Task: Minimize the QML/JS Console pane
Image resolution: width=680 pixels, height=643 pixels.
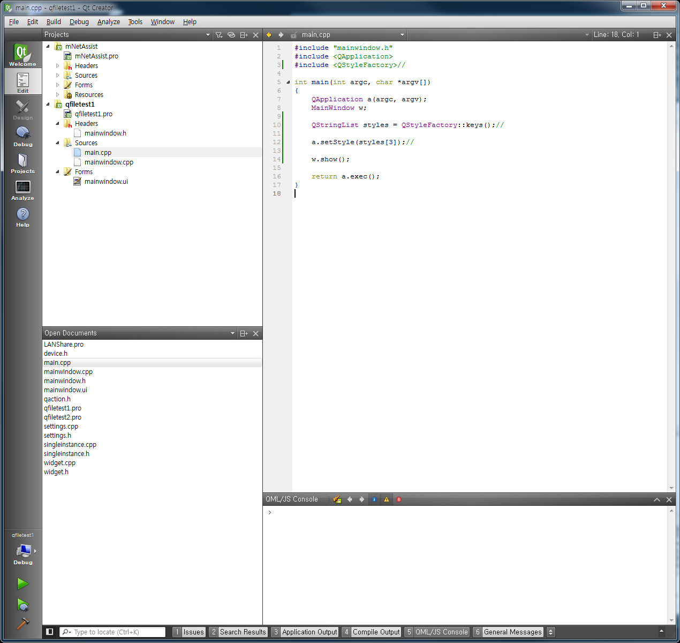Action: [657, 499]
